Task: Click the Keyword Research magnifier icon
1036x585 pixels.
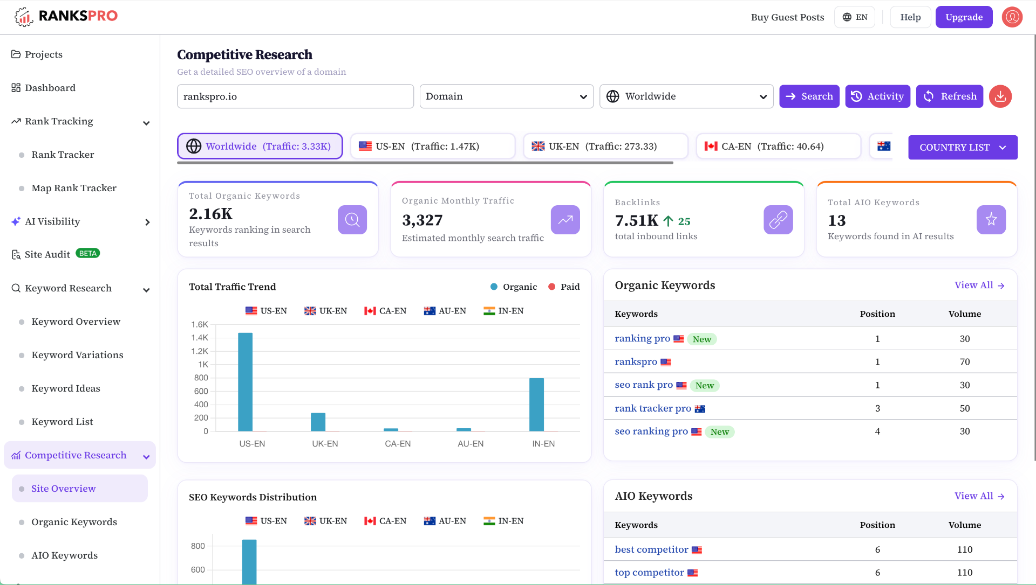Action: coord(16,288)
